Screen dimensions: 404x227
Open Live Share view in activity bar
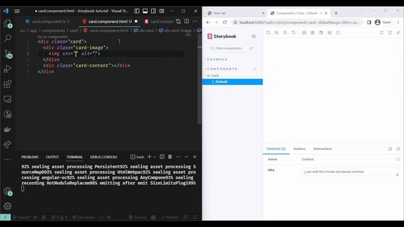[x=8, y=144]
